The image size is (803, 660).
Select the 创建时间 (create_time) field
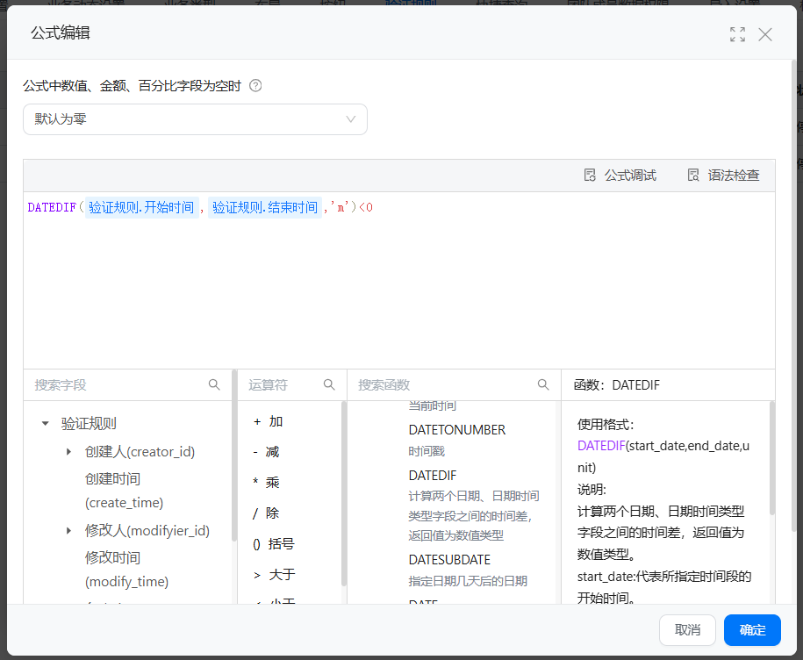click(124, 491)
